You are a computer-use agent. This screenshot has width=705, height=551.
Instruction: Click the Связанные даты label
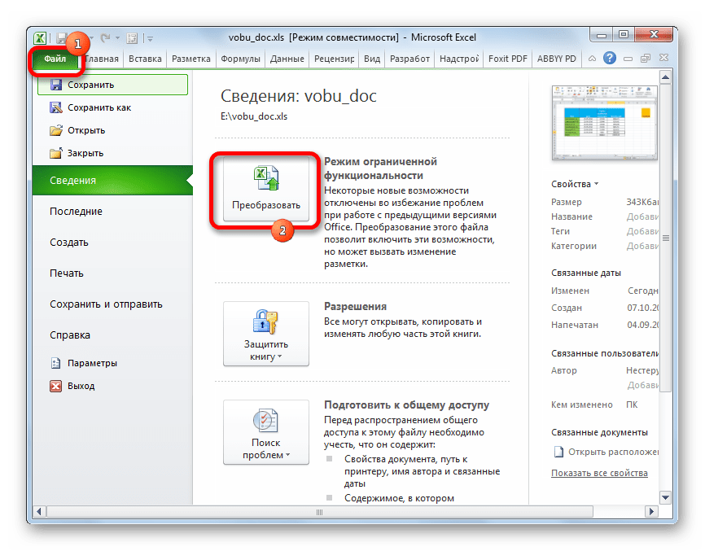[586, 273]
